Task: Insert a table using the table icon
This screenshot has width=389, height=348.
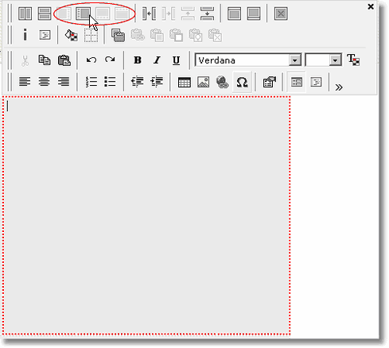Action: pos(185,82)
